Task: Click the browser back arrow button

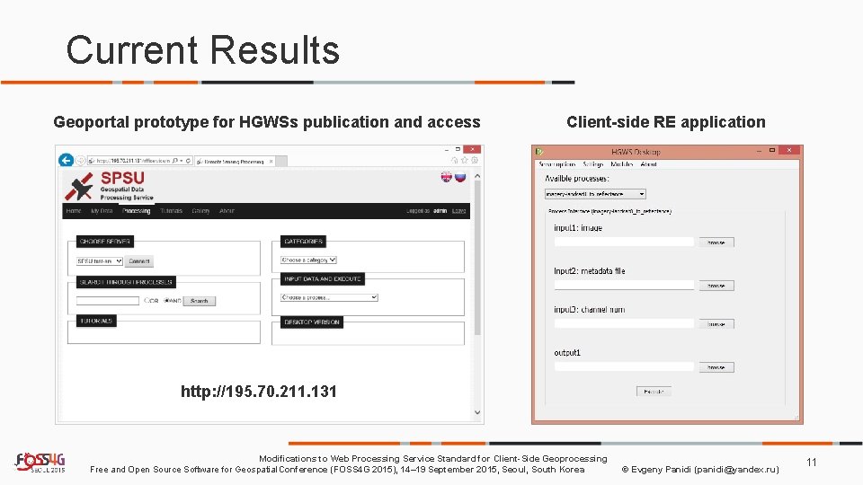Action: 66,160
